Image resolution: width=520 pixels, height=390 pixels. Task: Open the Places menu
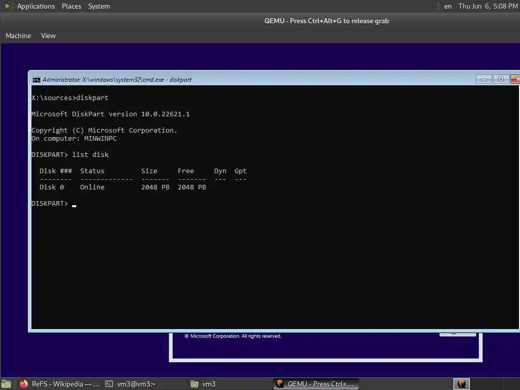coord(71,6)
